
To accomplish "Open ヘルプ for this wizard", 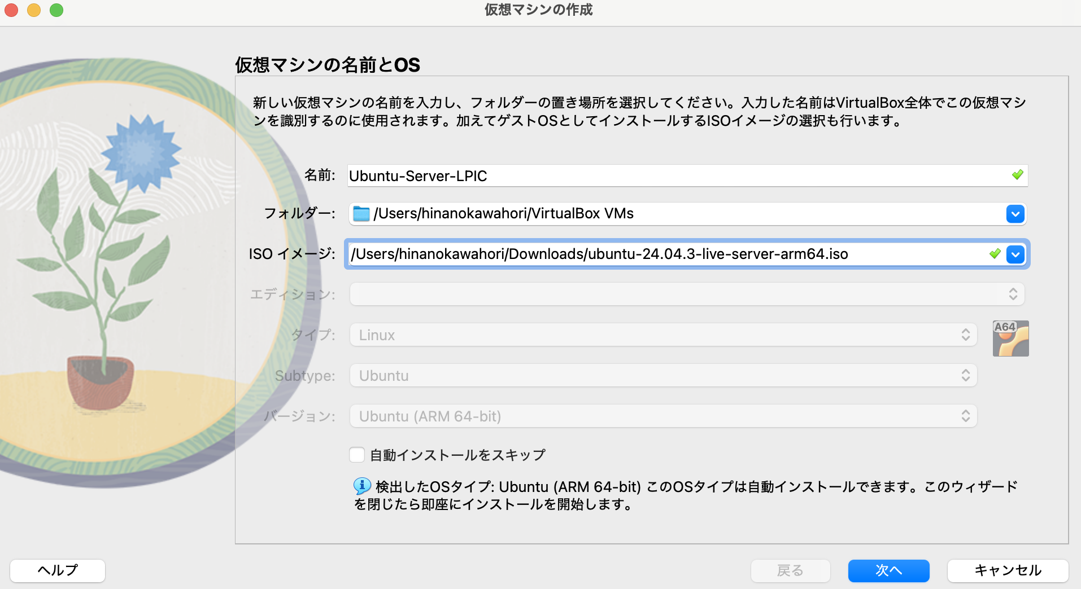I will [x=56, y=570].
